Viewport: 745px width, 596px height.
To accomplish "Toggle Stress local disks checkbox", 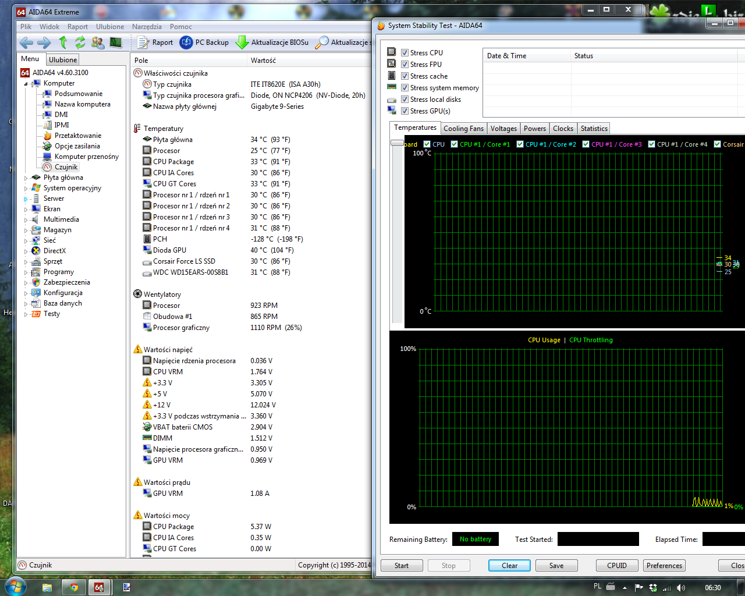I will coord(405,100).
